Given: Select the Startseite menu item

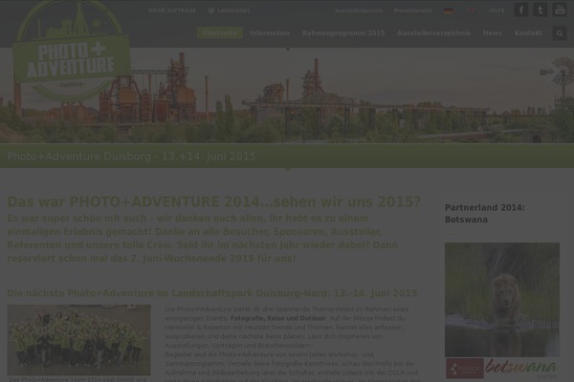Looking at the screenshot, I should [x=220, y=32].
